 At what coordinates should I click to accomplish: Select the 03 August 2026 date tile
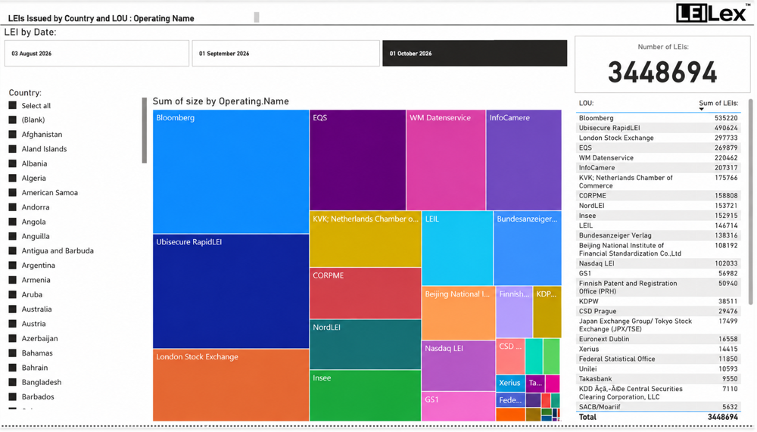click(97, 53)
